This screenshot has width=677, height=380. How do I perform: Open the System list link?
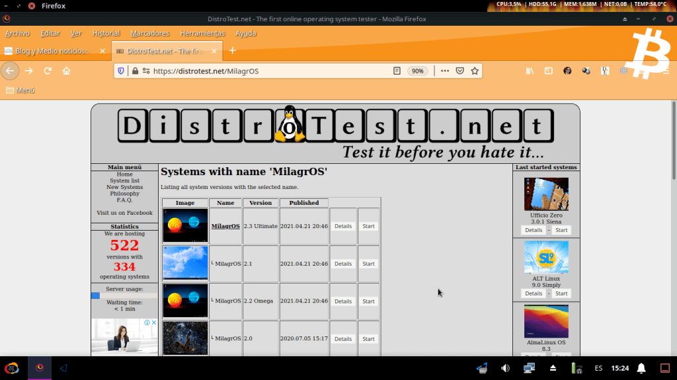pos(124,180)
